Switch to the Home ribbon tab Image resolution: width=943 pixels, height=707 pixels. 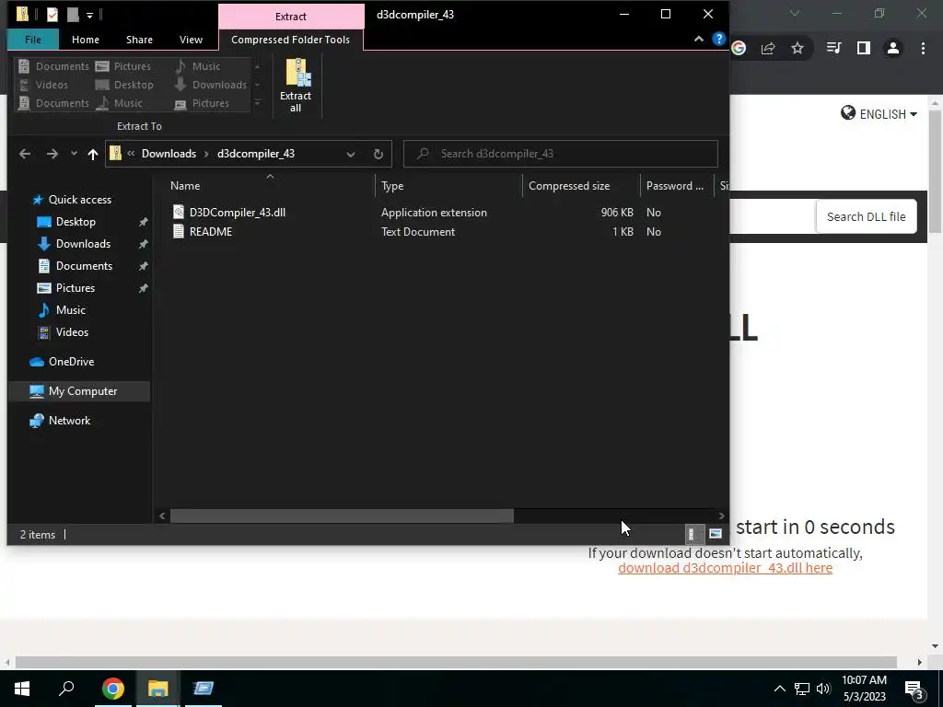point(86,40)
